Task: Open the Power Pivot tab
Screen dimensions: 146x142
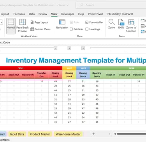Action: [x=95, y=14]
